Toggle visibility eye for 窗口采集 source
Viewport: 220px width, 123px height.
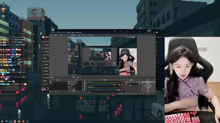[x=82, y=85]
